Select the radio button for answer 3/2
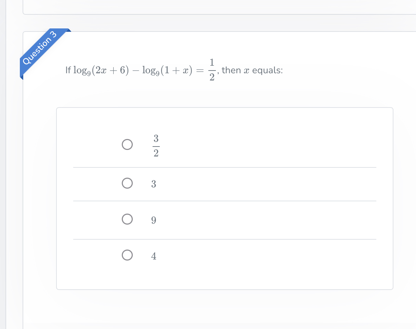 [x=127, y=144]
